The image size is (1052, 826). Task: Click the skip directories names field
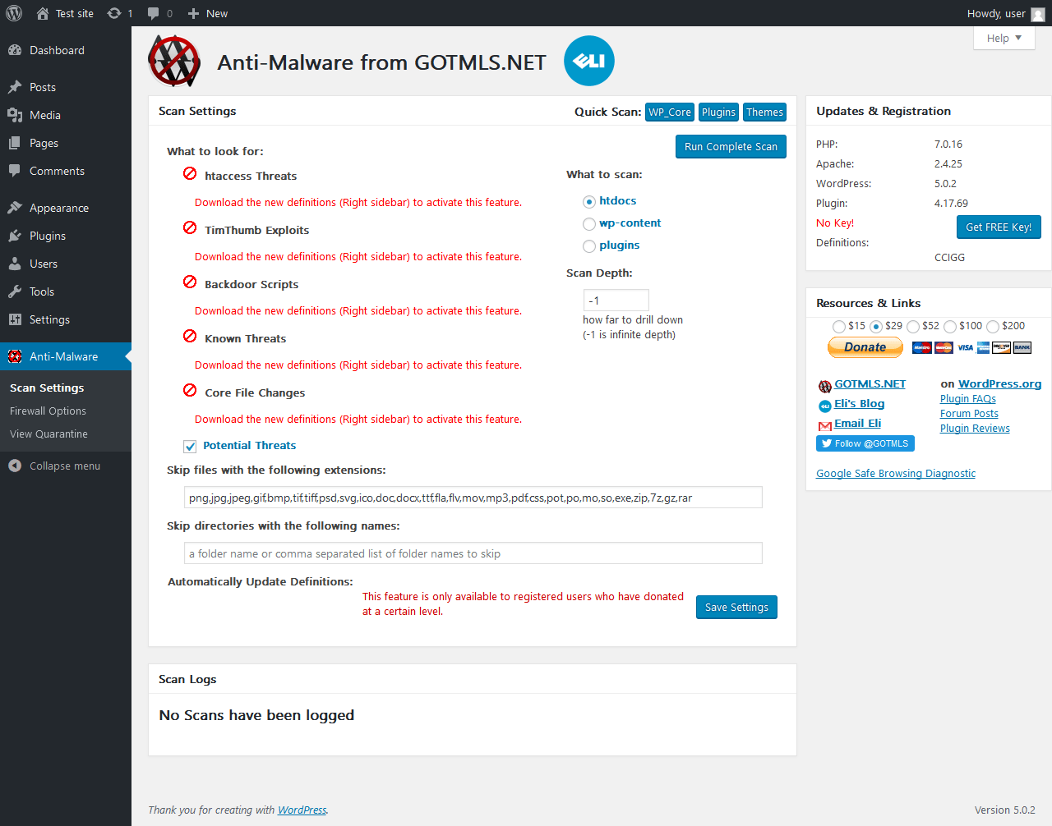[x=473, y=553]
